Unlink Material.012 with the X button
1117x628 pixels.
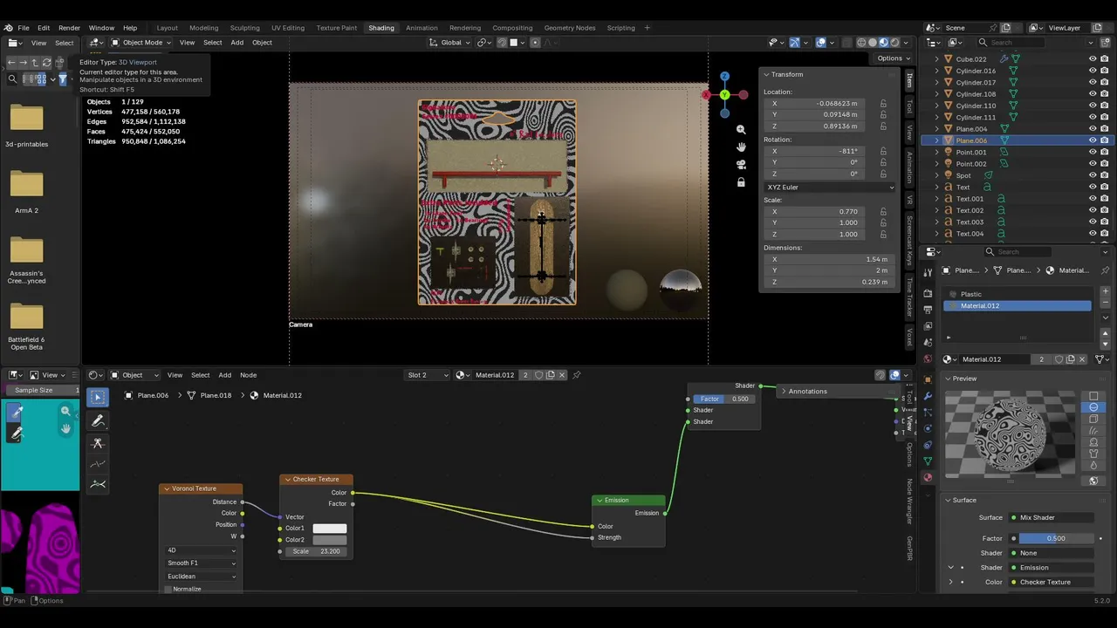[1083, 359]
